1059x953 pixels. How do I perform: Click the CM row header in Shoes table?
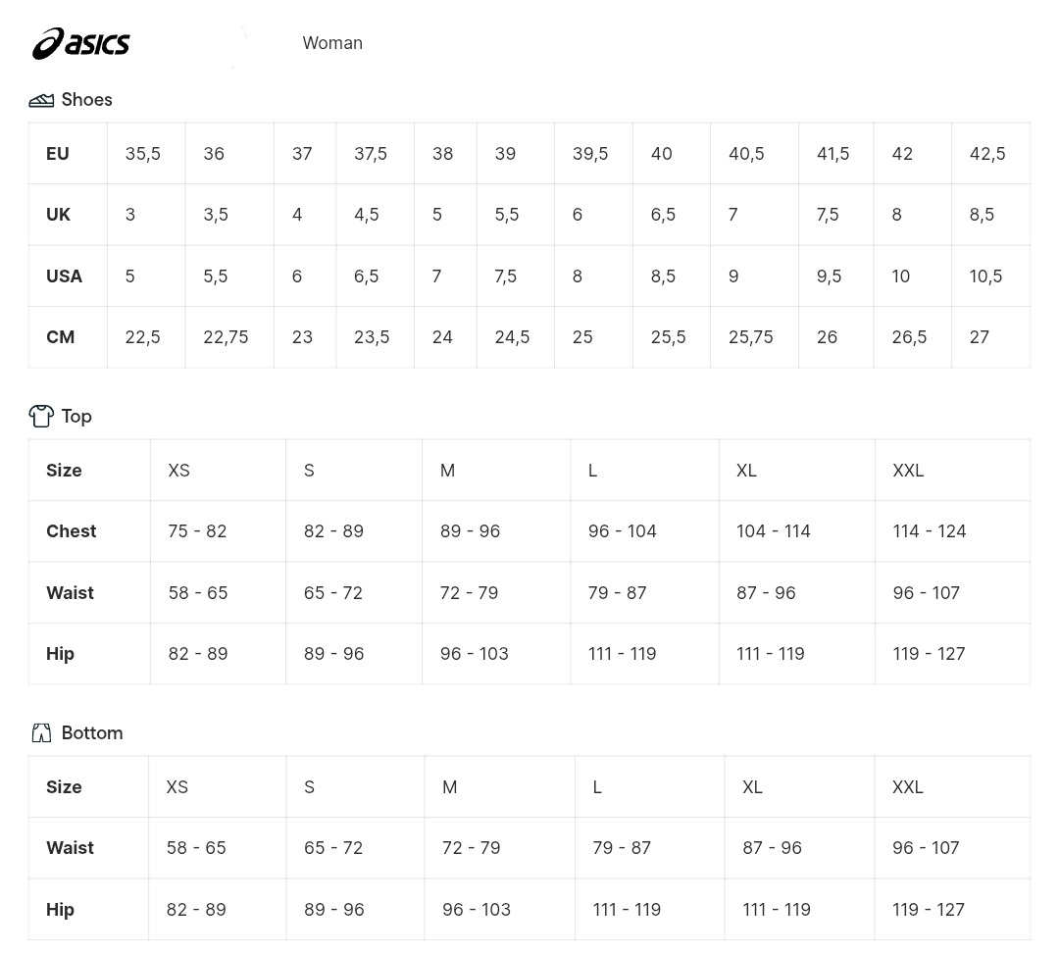pyautogui.click(x=68, y=337)
